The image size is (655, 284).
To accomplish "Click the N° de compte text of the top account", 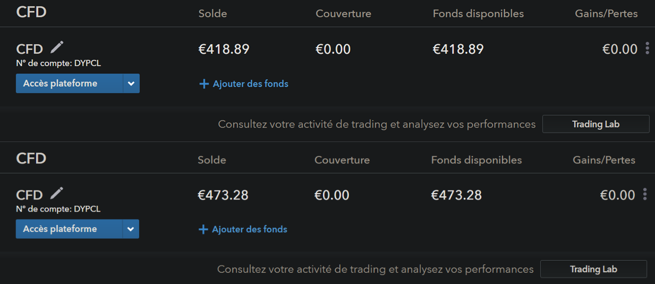I will tap(58, 63).
